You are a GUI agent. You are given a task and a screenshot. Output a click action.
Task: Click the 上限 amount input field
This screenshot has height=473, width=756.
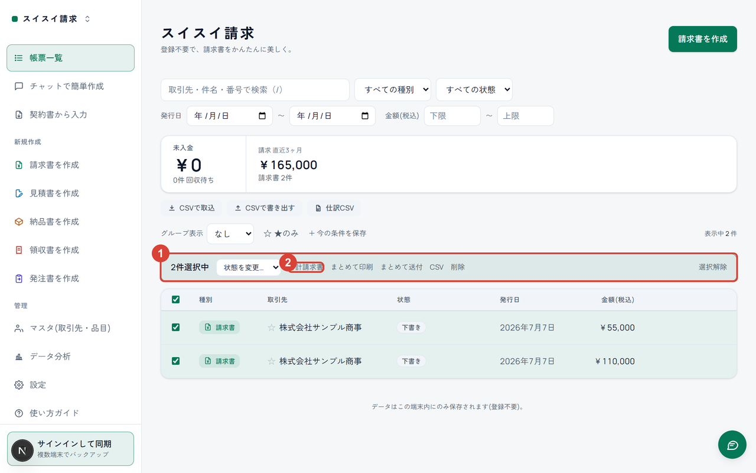coord(526,116)
